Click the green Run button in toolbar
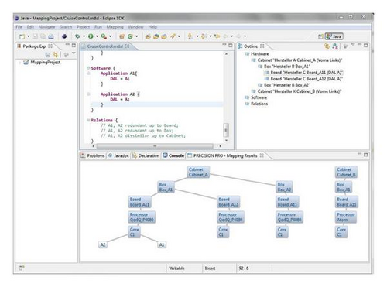This screenshot has height=287, width=387. coord(91,36)
